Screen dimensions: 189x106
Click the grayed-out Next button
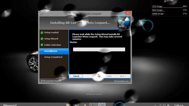tap(123, 76)
